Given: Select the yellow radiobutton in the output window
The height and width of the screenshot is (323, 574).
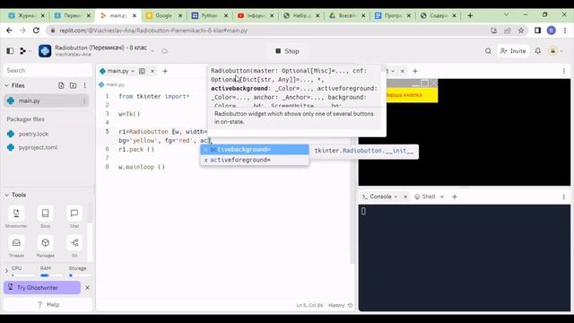Looking at the screenshot, I should coord(411,95).
